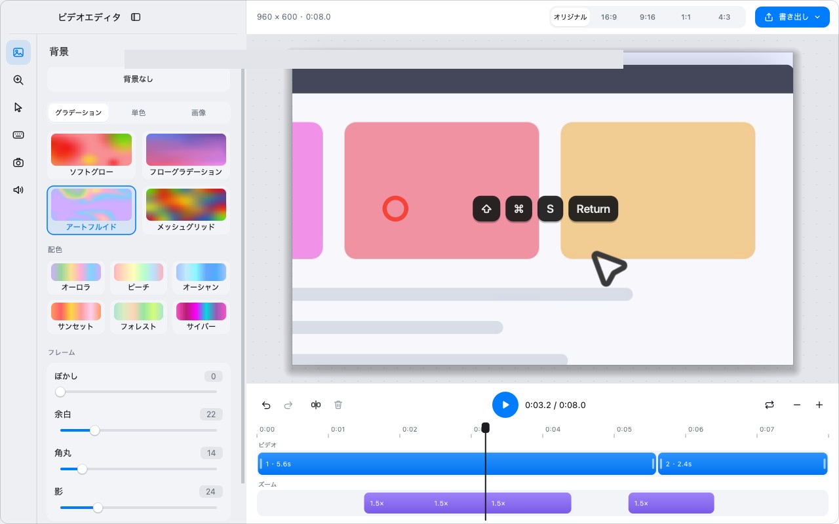
Task: Zoom out the timeline with minus
Action: coord(797,405)
